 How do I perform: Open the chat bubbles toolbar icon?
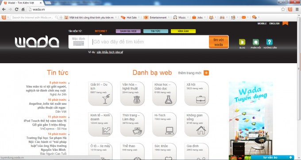click(255, 17)
